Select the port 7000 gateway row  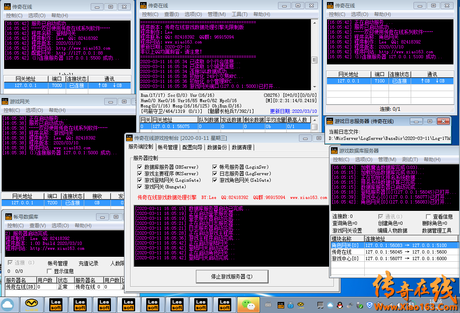tap(67, 85)
